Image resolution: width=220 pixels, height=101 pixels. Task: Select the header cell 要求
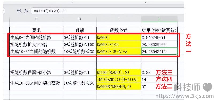pyautogui.click(x=36, y=30)
